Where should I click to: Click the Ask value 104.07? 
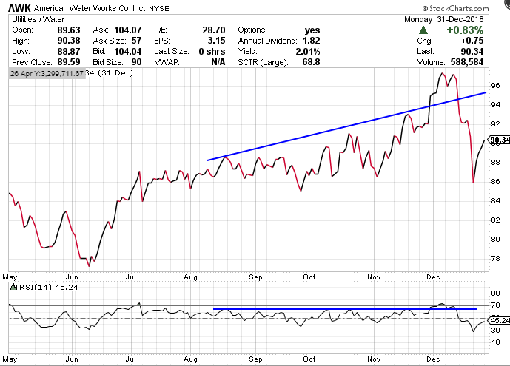pos(128,30)
